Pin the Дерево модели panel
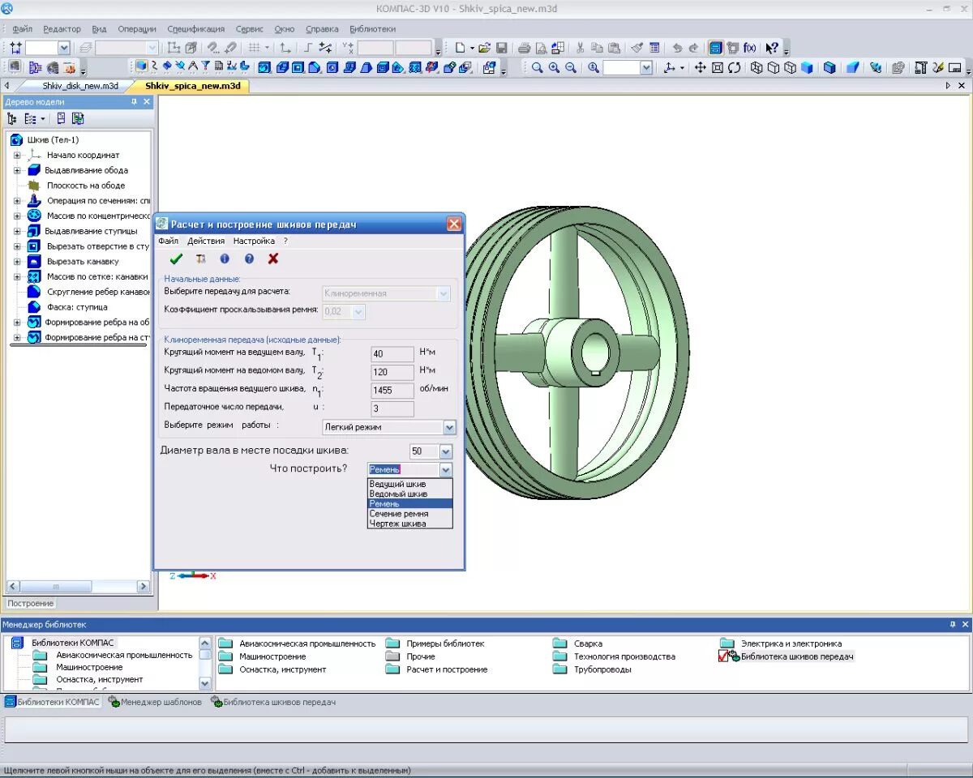 click(135, 102)
